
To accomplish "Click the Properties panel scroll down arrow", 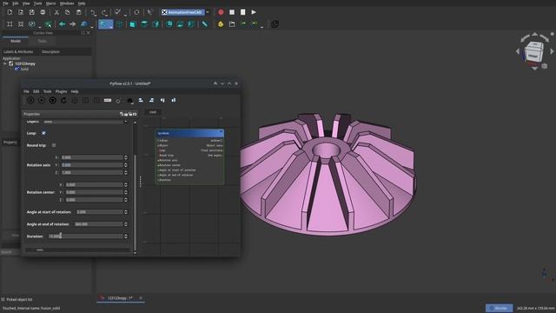I will 135,253.
